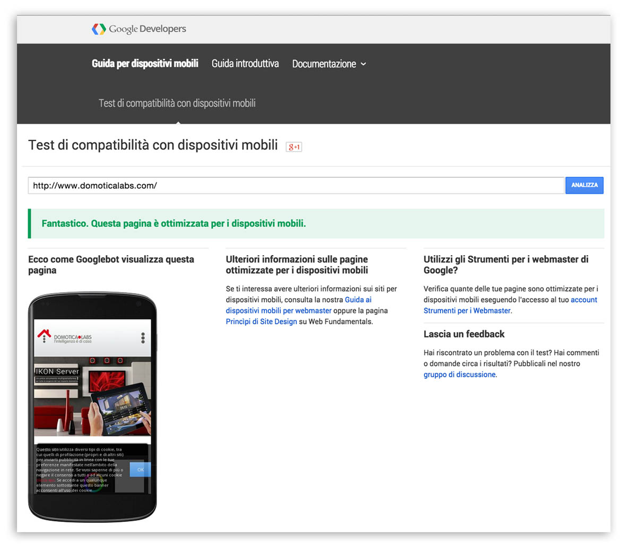637x555 pixels.
Task: Open the Guida introduttiva menu item
Action: coord(245,64)
